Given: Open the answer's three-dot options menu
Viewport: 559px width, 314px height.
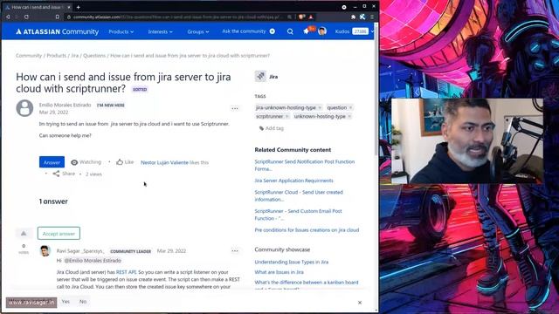Looking at the screenshot, I should pyautogui.click(x=235, y=251).
